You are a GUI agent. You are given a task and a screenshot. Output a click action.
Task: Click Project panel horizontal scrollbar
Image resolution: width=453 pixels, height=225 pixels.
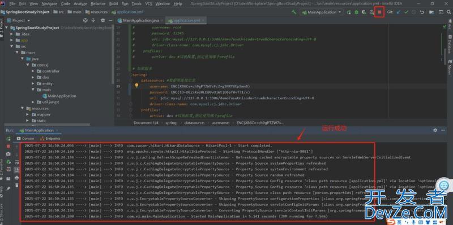click(x=46, y=125)
